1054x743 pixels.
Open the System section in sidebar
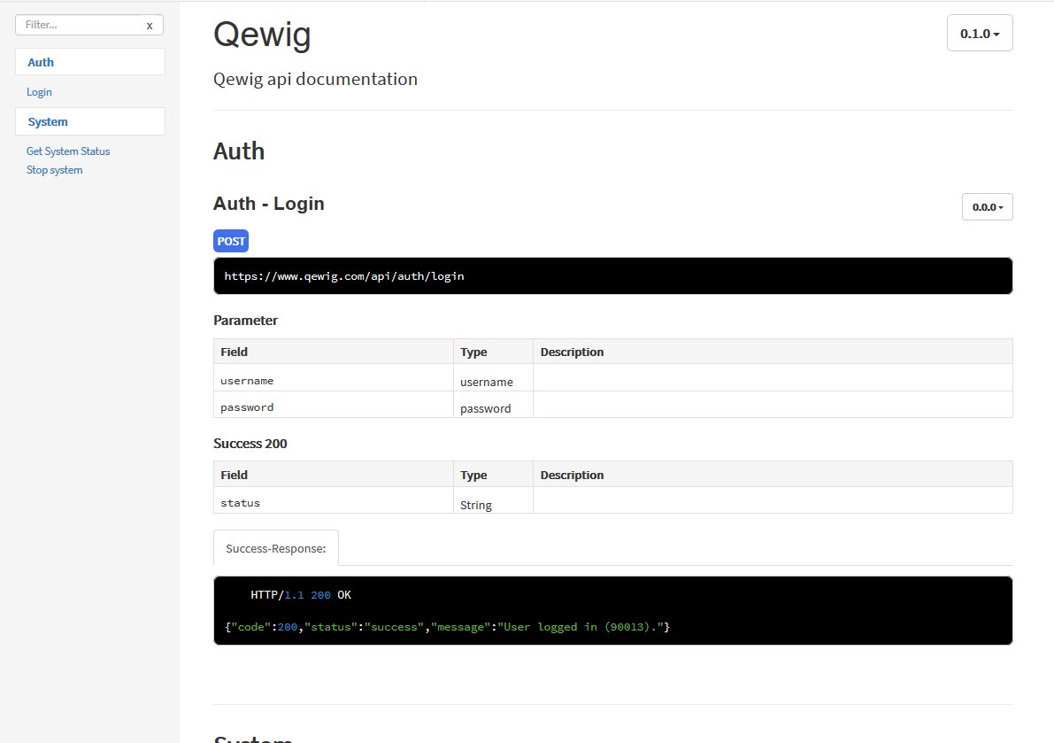90,121
